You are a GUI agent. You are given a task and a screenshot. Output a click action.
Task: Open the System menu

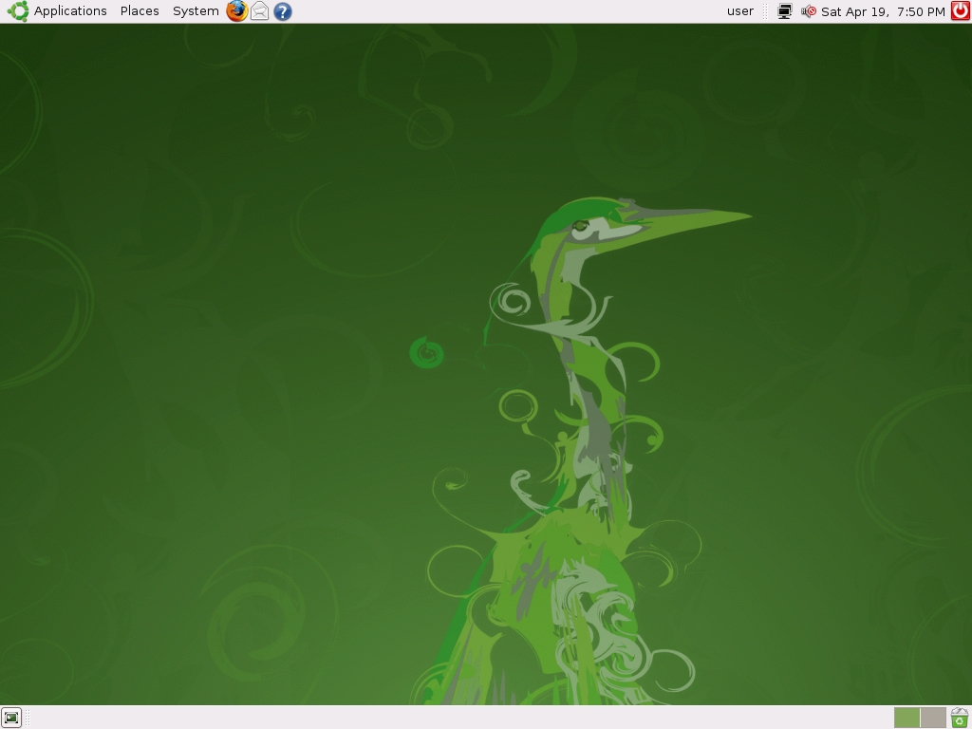[x=196, y=11]
